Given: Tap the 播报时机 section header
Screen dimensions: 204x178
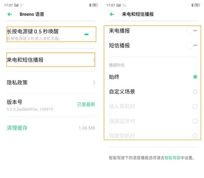Looking at the screenshot, I should point(117,65).
